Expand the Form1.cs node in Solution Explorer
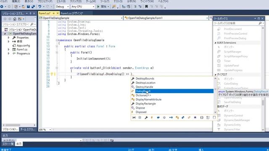Viewport: 269px width, 151px height. [x=8, y=49]
